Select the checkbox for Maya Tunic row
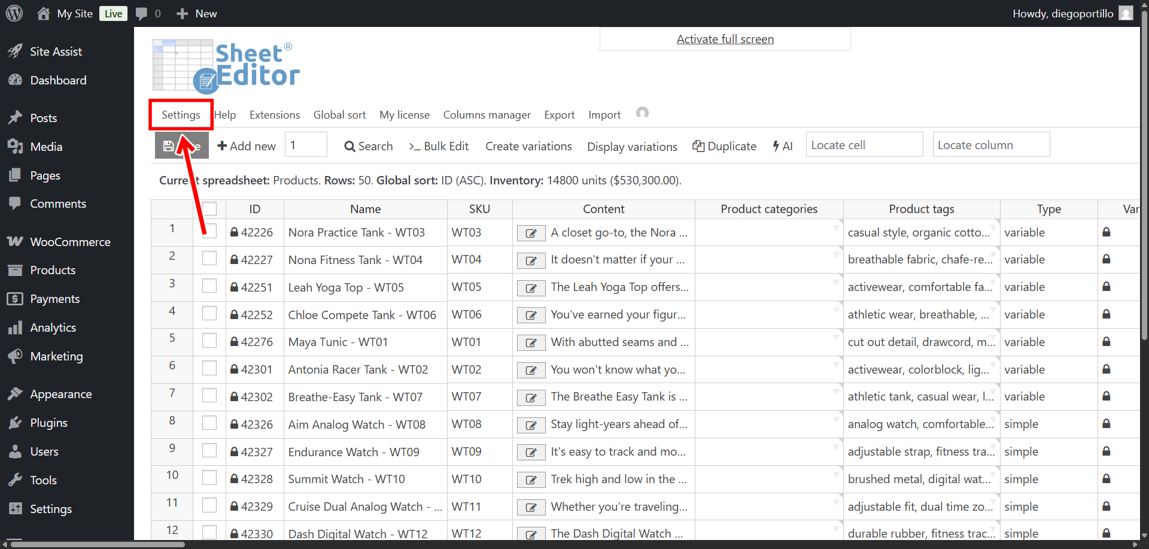Viewport: 1149px width, 549px height. pos(209,341)
